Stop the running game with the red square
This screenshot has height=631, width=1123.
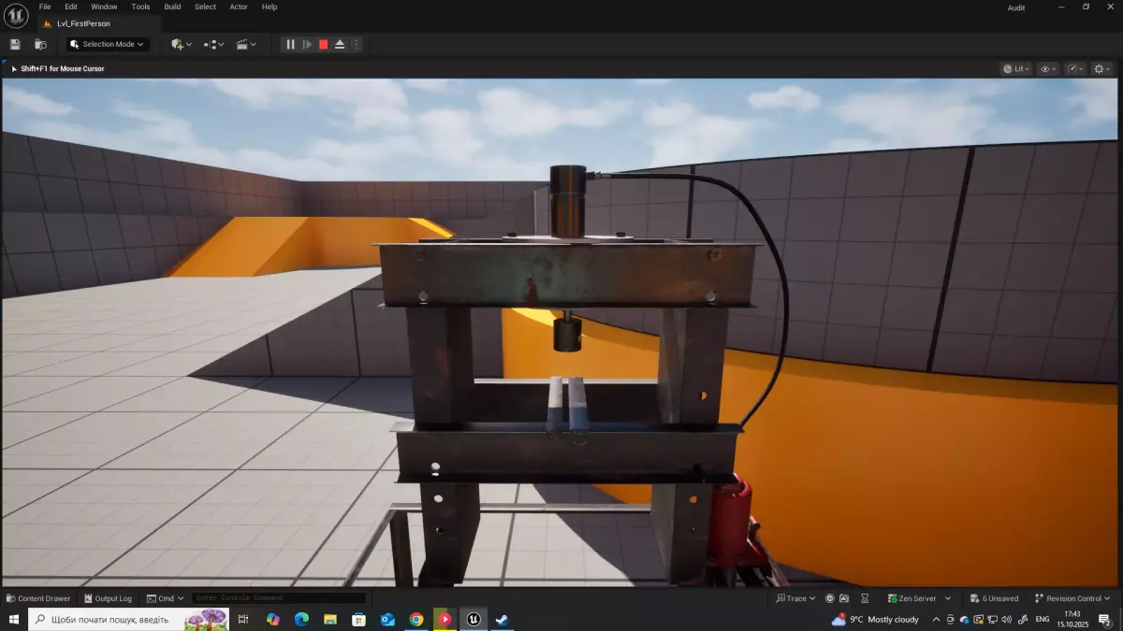click(x=322, y=44)
